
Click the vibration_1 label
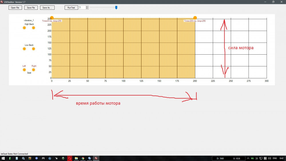29,20
